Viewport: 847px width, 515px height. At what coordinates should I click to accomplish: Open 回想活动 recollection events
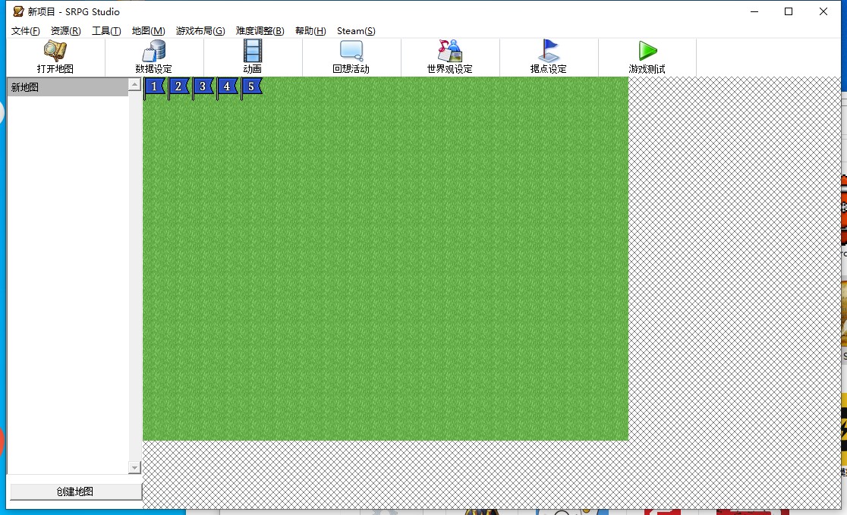tap(351, 57)
